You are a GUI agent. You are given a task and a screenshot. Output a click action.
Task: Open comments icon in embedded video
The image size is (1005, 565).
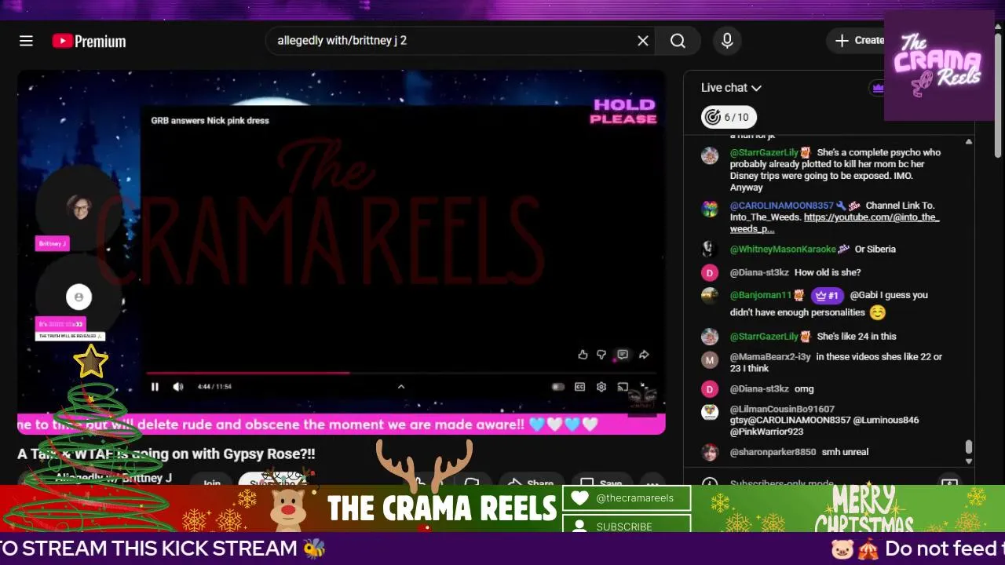[x=623, y=355]
